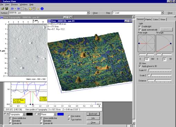Adjust the Distance slider

pos(160,80)
